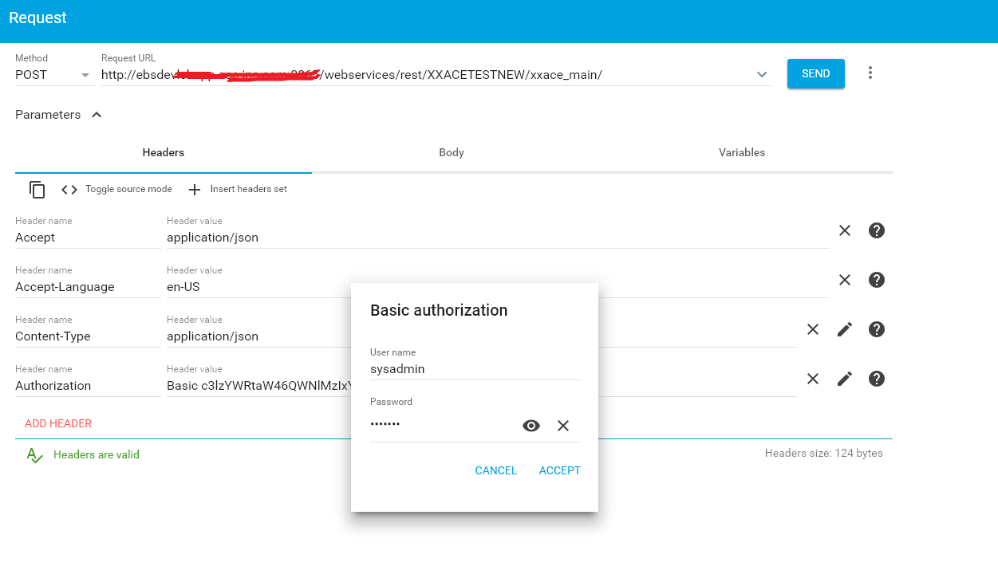The height and width of the screenshot is (570, 998).
Task: Toggle source mode for headers
Action: coord(117,190)
